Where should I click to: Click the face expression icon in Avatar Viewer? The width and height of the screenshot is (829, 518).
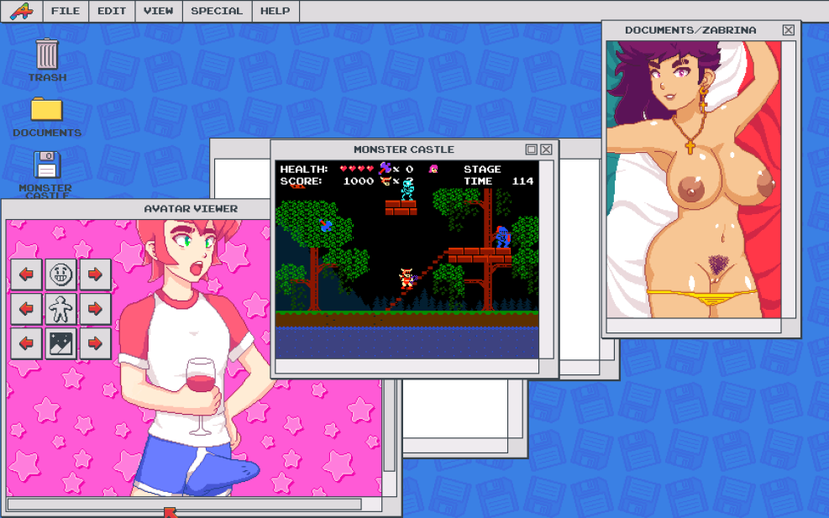tap(60, 274)
